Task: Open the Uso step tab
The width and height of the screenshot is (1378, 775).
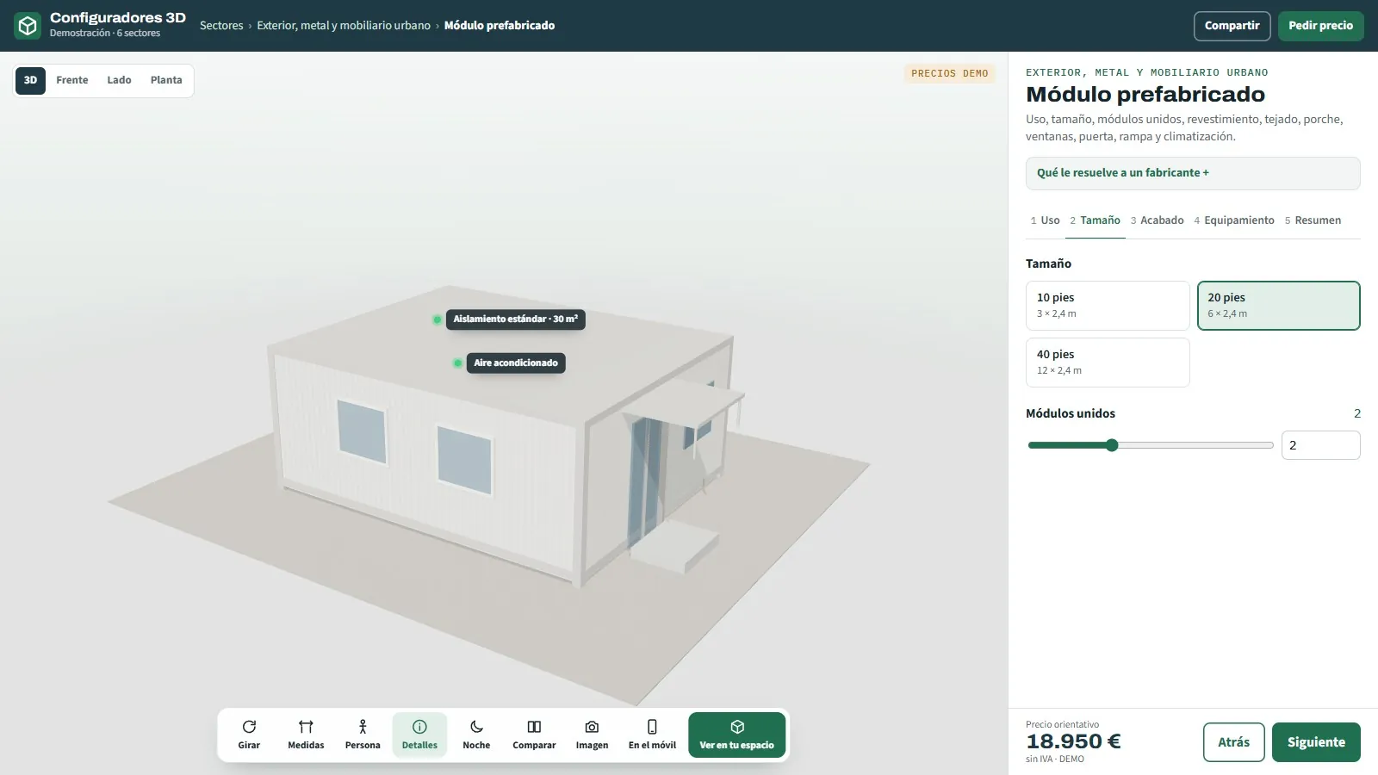Action: [1045, 220]
